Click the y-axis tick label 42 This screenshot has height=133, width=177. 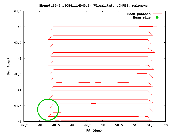click(19, 58)
